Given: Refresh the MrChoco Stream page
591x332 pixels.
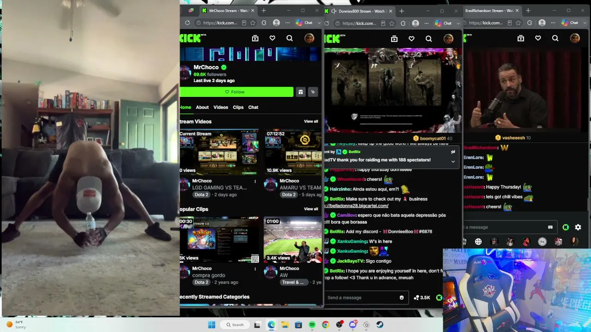Looking at the screenshot, I should [187, 23].
